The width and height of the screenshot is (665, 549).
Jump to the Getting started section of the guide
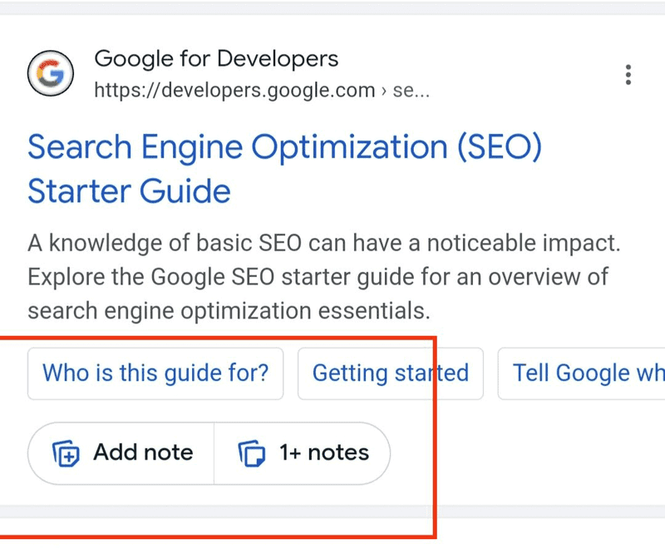click(391, 373)
